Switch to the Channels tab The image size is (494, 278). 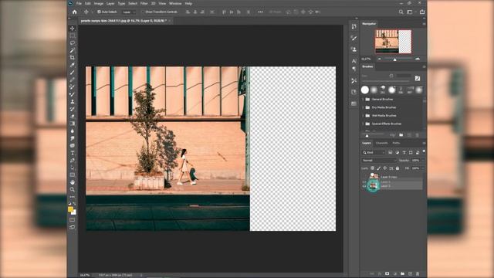(x=381, y=143)
